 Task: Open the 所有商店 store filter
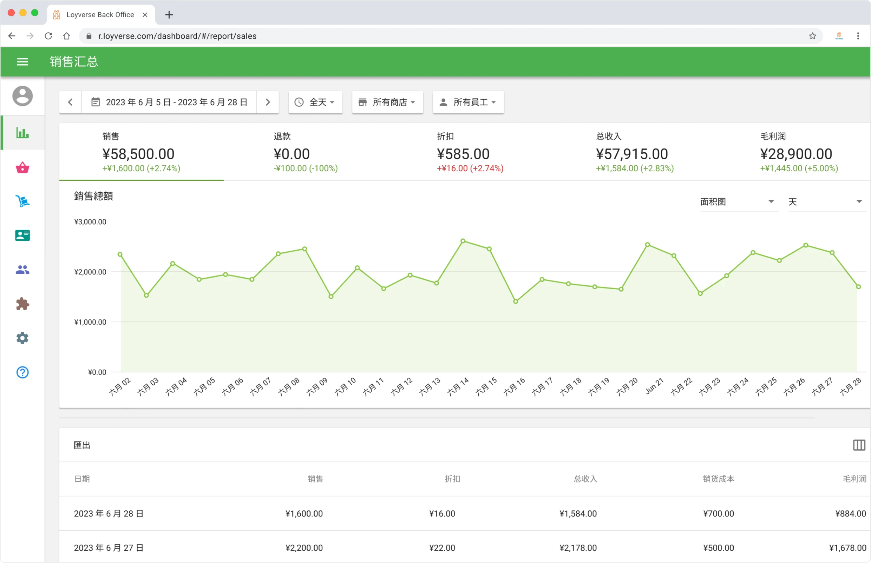[x=387, y=102]
